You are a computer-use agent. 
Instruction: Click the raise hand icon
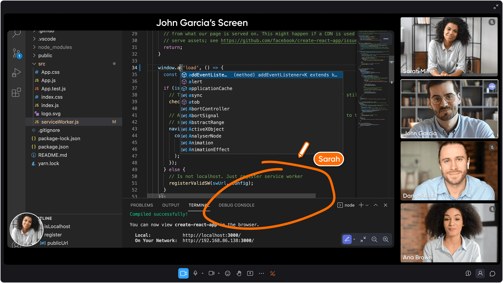[x=239, y=273]
